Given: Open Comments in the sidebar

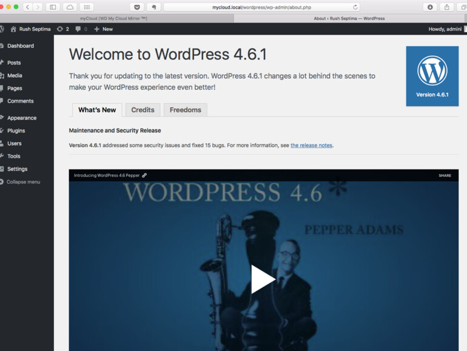Looking at the screenshot, I should [20, 101].
